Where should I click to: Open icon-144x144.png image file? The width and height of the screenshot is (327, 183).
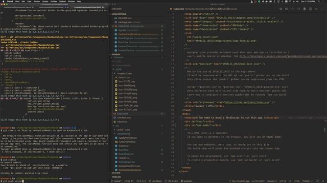pyautogui.click(x=128, y=94)
